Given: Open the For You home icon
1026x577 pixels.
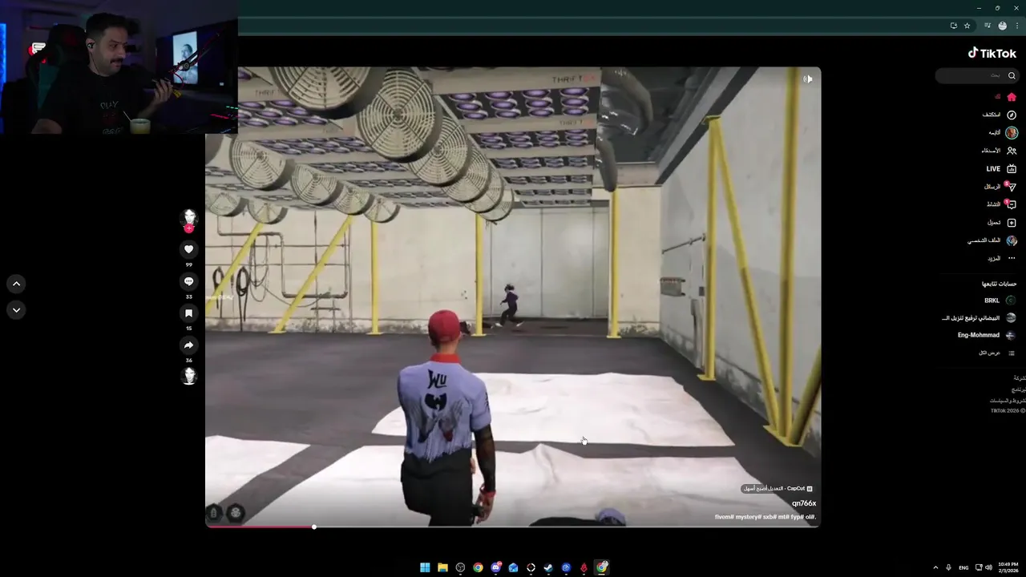Looking at the screenshot, I should click(x=1012, y=97).
